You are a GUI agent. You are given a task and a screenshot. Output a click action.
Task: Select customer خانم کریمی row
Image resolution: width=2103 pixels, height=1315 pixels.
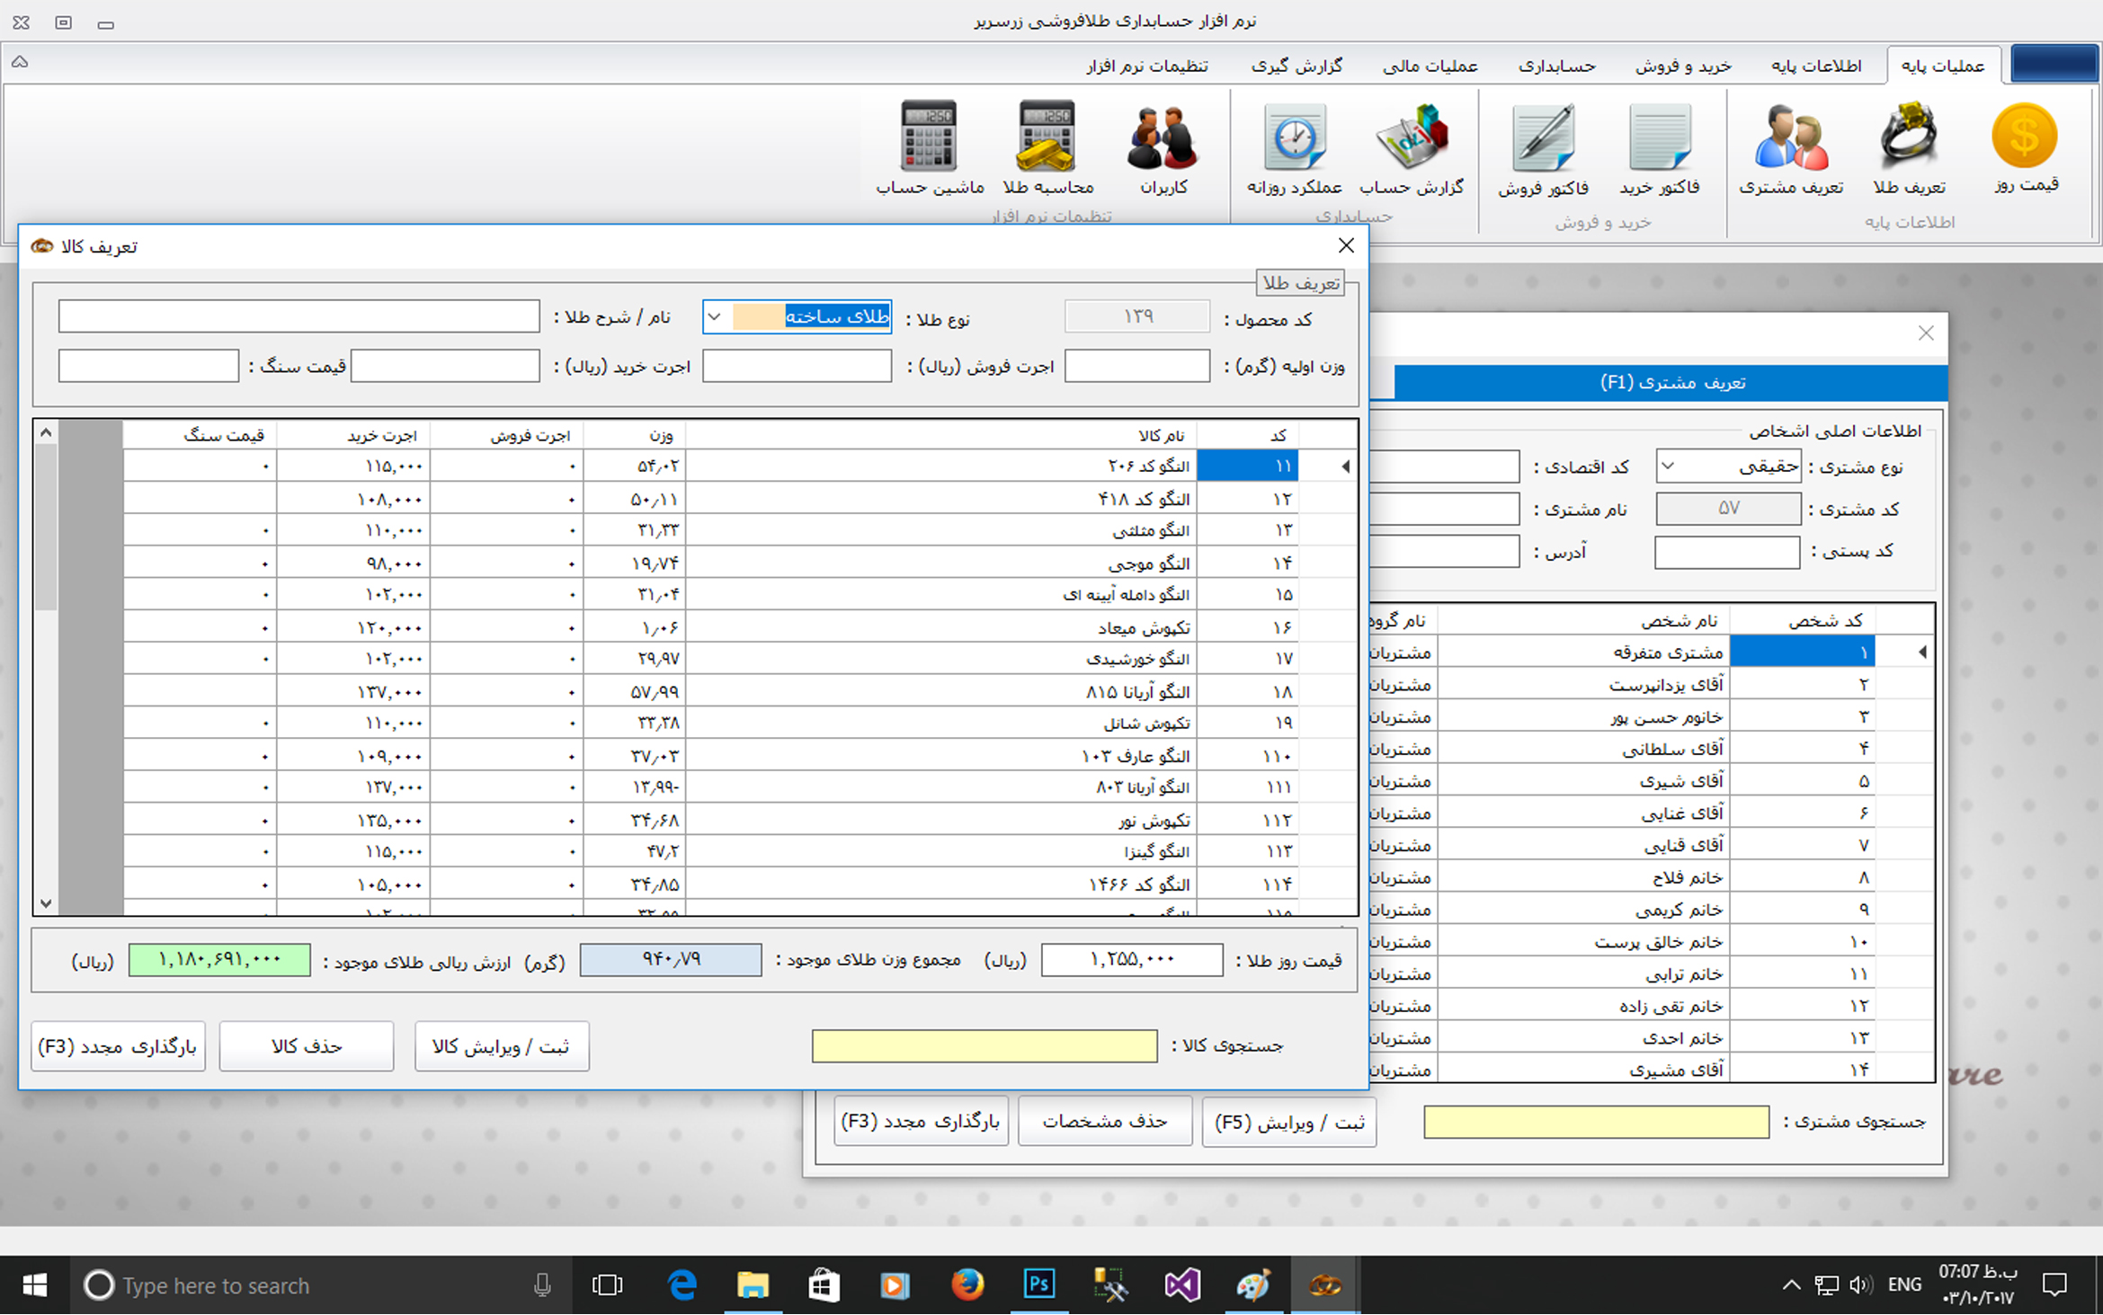[x=1653, y=910]
